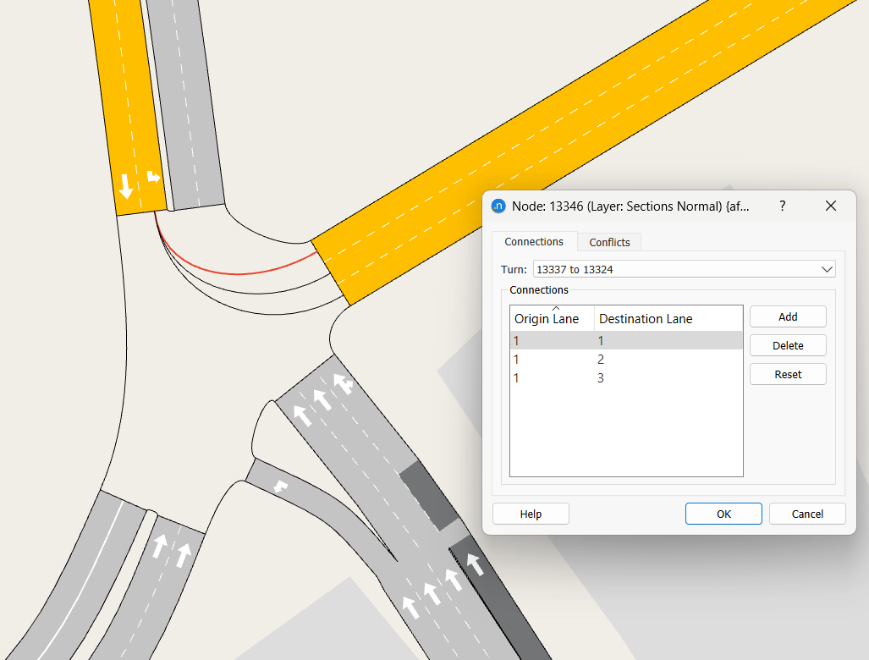Open context help with the question mark icon
Screen dimensions: 869x660
pyautogui.click(x=782, y=206)
